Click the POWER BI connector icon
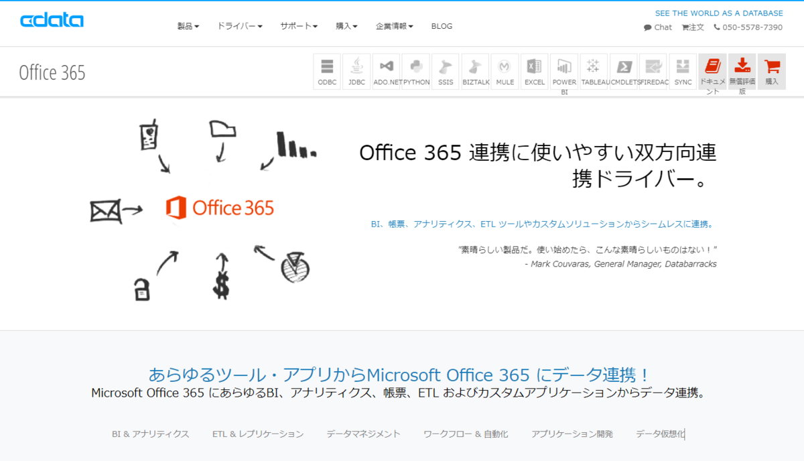Screen dimensions: 804x461 point(564,70)
